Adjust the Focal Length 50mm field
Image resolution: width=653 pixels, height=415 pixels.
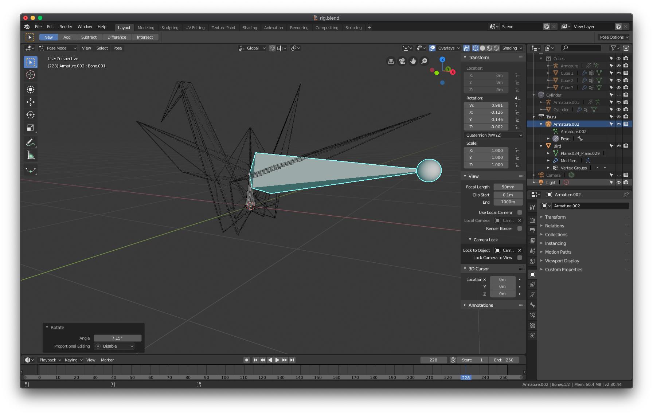pyautogui.click(x=508, y=187)
